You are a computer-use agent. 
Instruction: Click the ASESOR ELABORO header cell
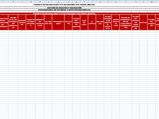(x=22, y=22)
